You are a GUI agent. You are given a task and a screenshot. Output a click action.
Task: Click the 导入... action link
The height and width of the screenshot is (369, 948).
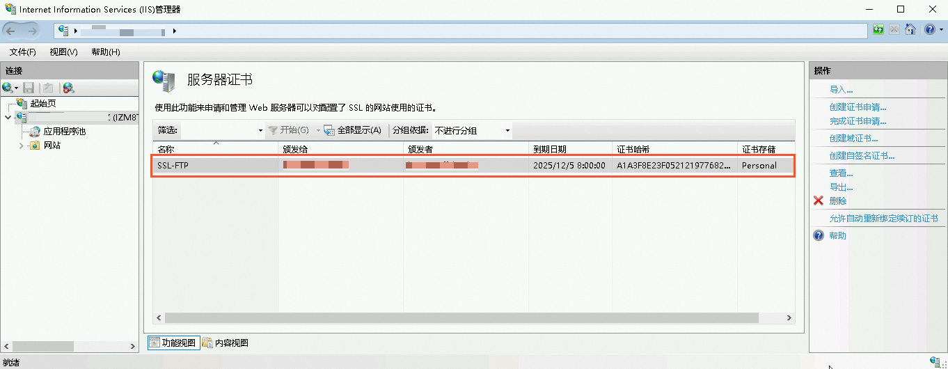tap(841, 90)
